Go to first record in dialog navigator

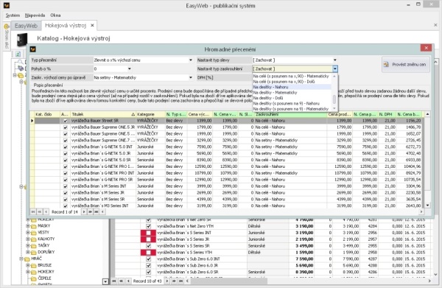33,211
